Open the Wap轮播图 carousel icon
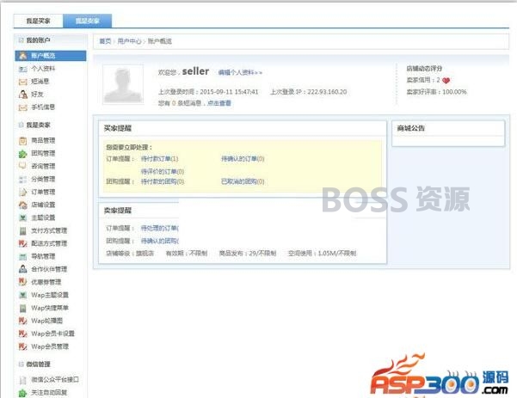This screenshot has width=517, height=398. (x=22, y=321)
